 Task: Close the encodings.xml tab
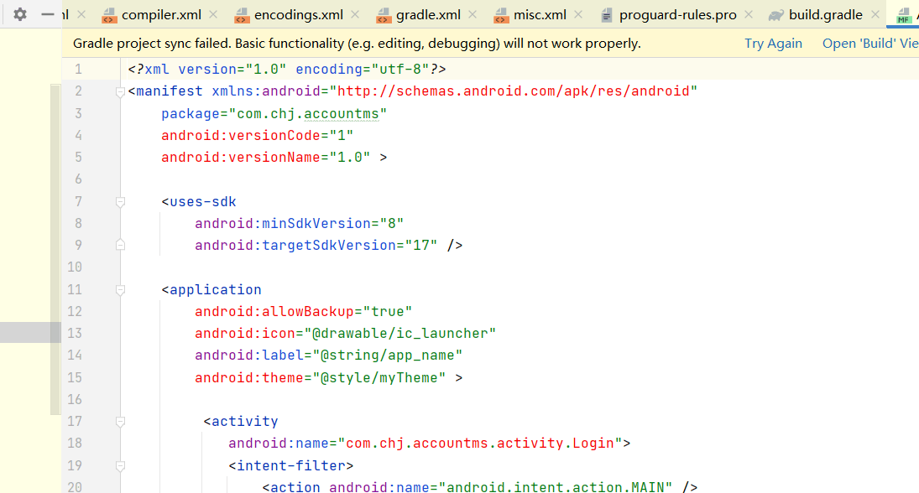(355, 14)
